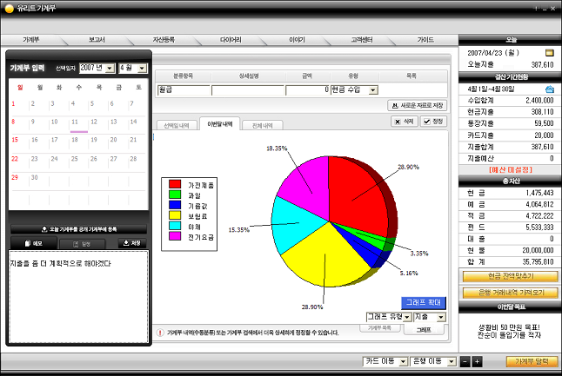Open the 보고서 menu tab
The width and height of the screenshot is (562, 376).
pos(97,40)
